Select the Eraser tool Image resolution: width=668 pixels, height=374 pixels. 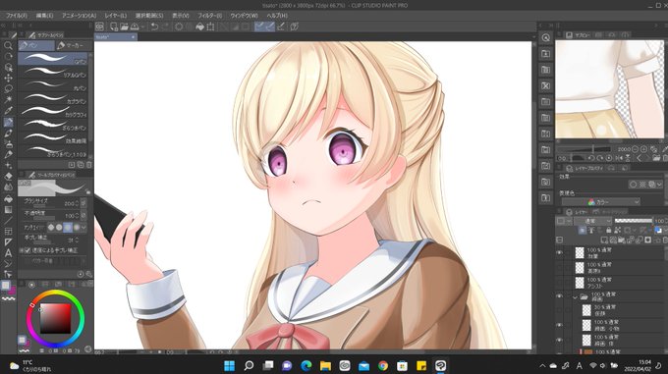click(8, 176)
